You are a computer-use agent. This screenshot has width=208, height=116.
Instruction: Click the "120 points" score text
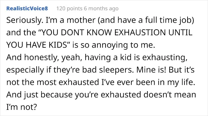(69, 9)
